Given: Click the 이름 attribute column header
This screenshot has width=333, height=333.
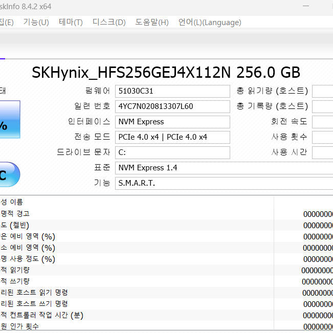Looking at the screenshot, I should point(137,202).
